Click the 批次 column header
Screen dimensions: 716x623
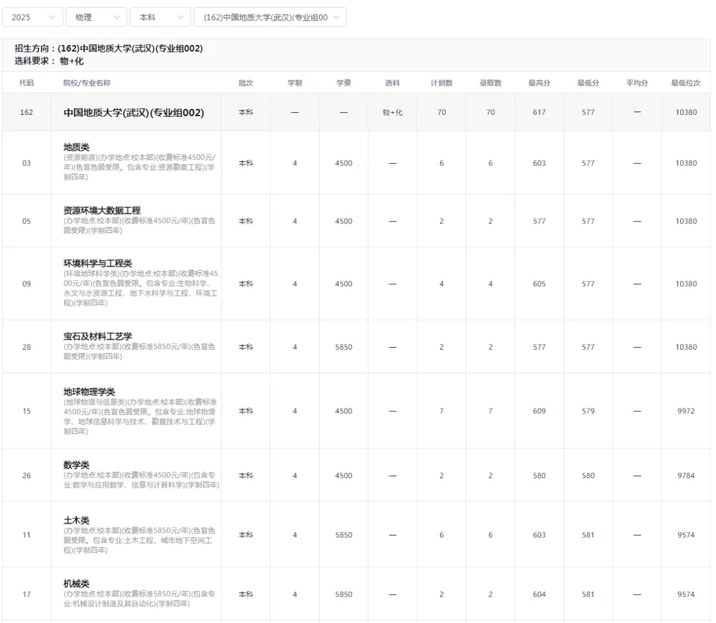[x=246, y=83]
